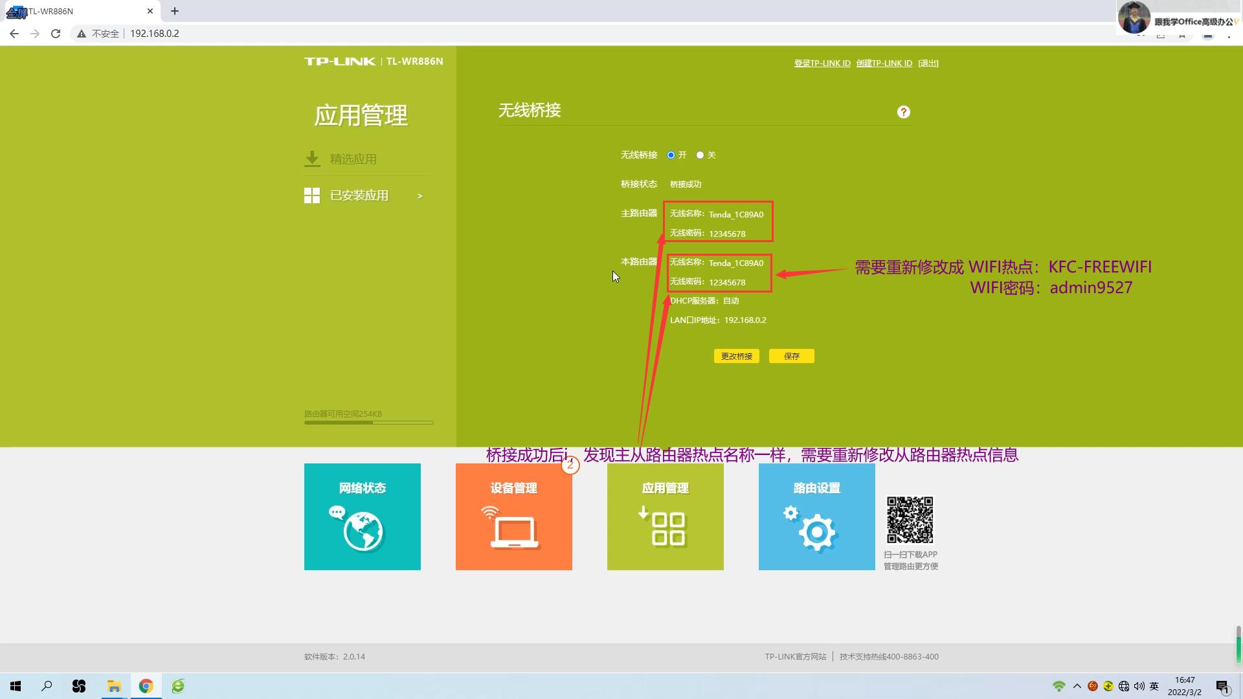The image size is (1243, 699).
Task: Select the 精选应用 download icon in sidebar
Action: pyautogui.click(x=313, y=158)
